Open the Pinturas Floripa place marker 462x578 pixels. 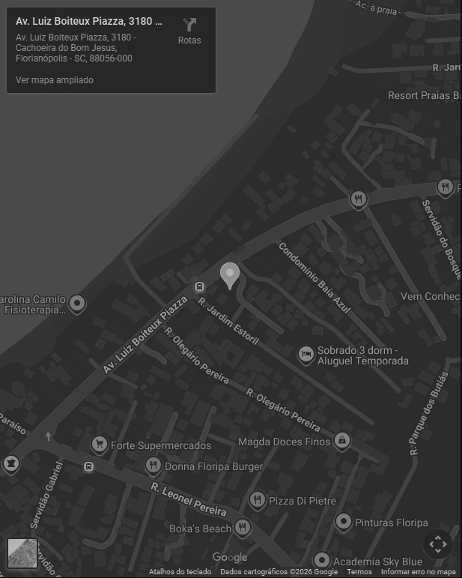pos(344,523)
